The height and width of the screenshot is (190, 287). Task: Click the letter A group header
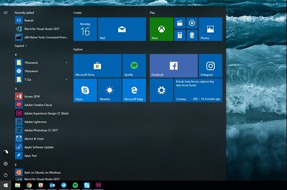[16, 89]
